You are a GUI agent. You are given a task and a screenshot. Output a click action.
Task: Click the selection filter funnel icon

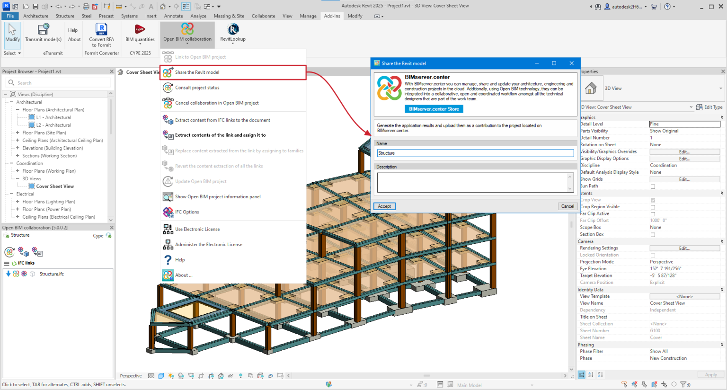tap(683, 385)
